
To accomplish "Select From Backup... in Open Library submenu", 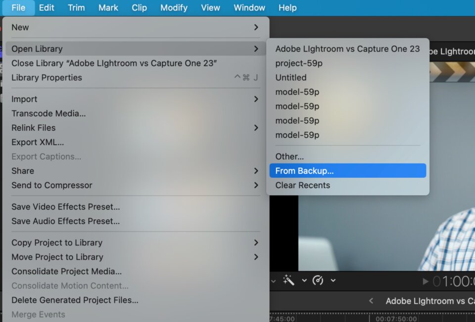I will [304, 171].
